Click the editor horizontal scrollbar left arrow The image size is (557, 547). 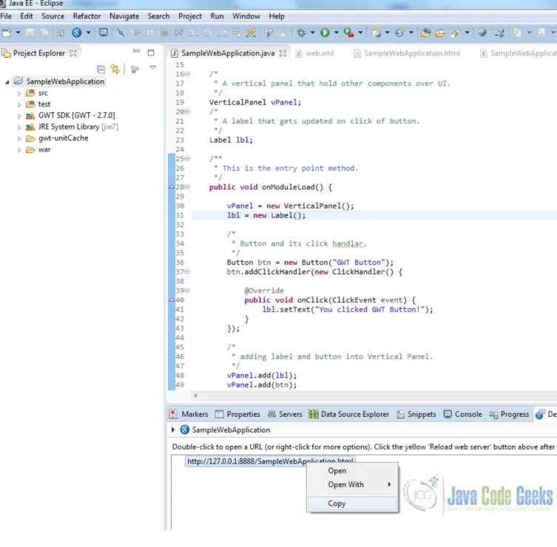pyautogui.click(x=196, y=395)
